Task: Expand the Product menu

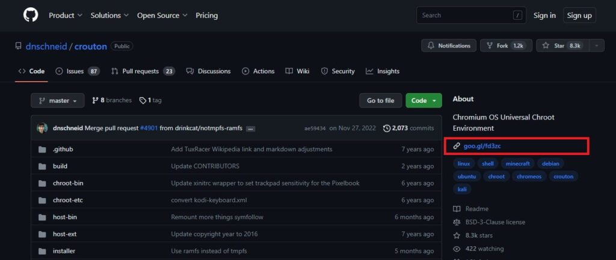Action: pos(66,15)
